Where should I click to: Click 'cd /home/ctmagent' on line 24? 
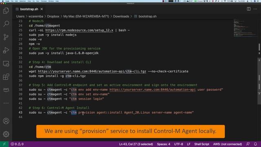(x=44, y=25)
